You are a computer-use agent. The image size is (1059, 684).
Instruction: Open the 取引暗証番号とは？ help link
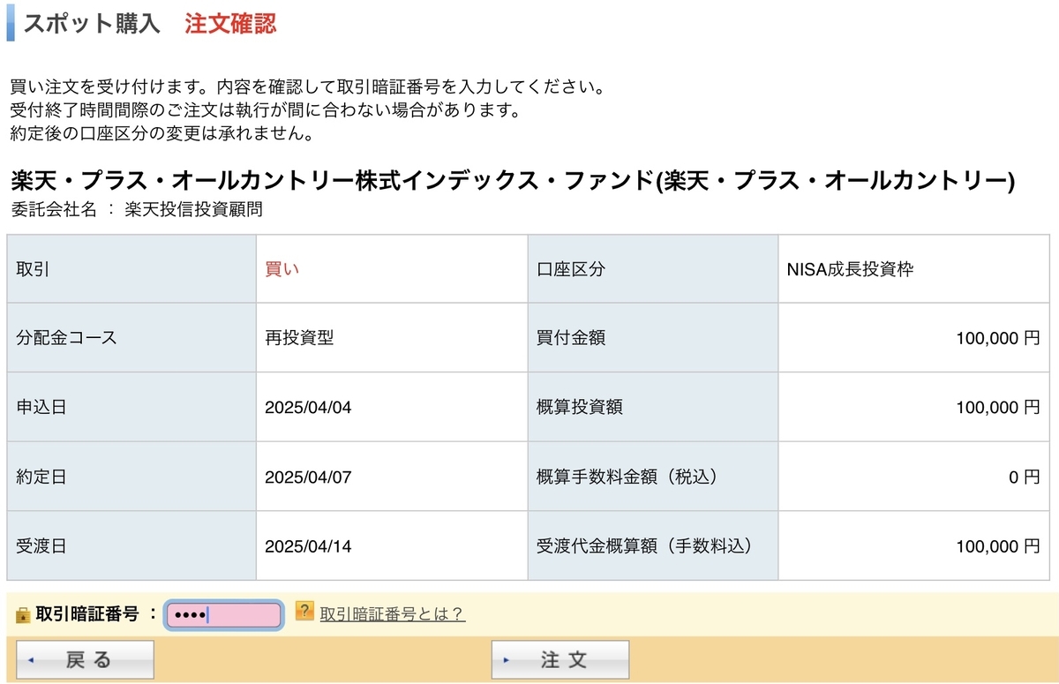[x=392, y=614]
